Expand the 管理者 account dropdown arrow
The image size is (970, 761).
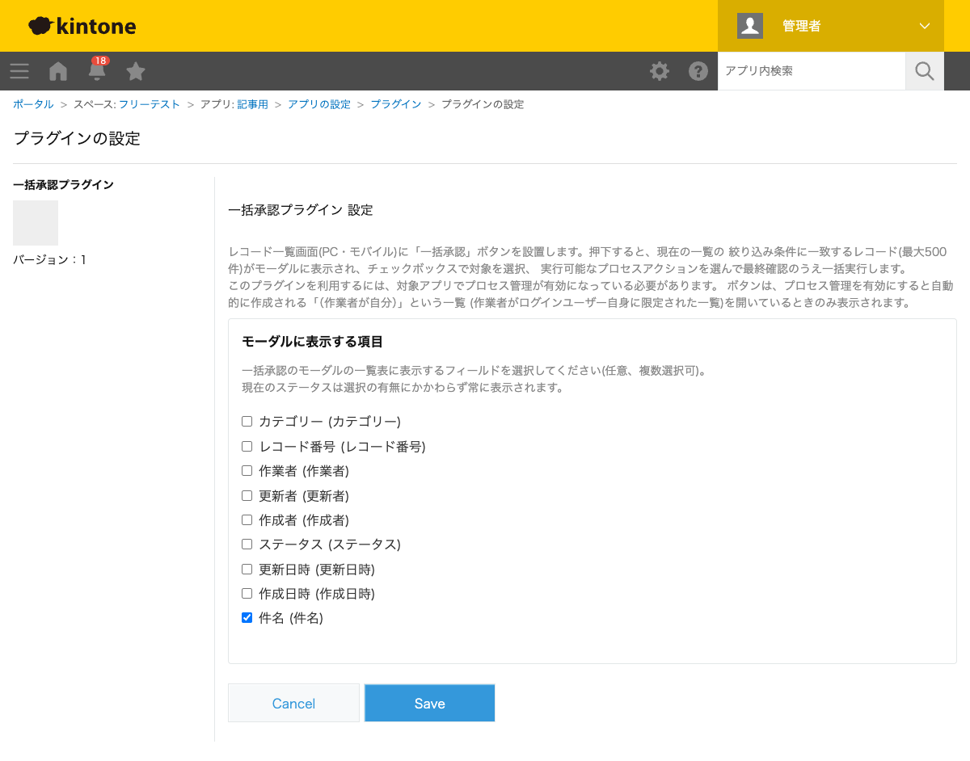(x=925, y=26)
